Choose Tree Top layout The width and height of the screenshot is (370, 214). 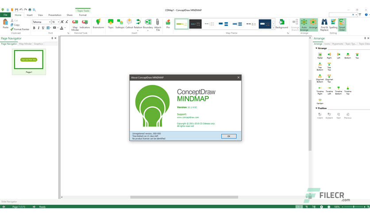(329, 66)
